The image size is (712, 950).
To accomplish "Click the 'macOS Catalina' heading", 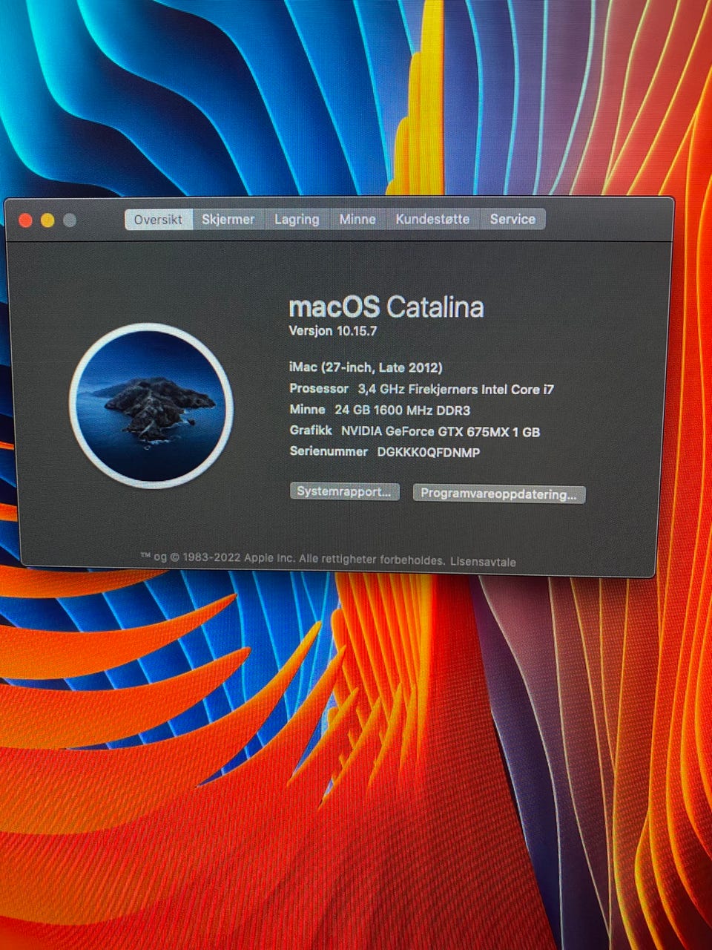I will [386, 307].
